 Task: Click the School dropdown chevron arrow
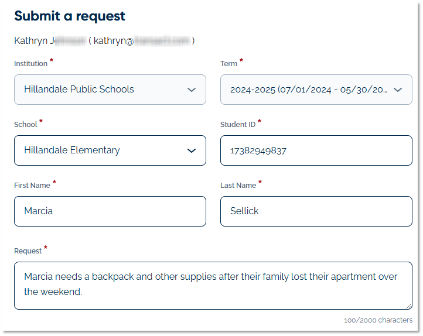pos(191,150)
